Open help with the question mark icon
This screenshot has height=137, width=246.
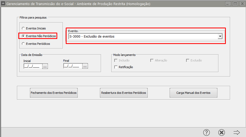[207, 132]
